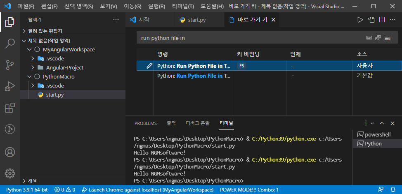
Task: Open the Accounts menu icon
Action: tap(10, 152)
